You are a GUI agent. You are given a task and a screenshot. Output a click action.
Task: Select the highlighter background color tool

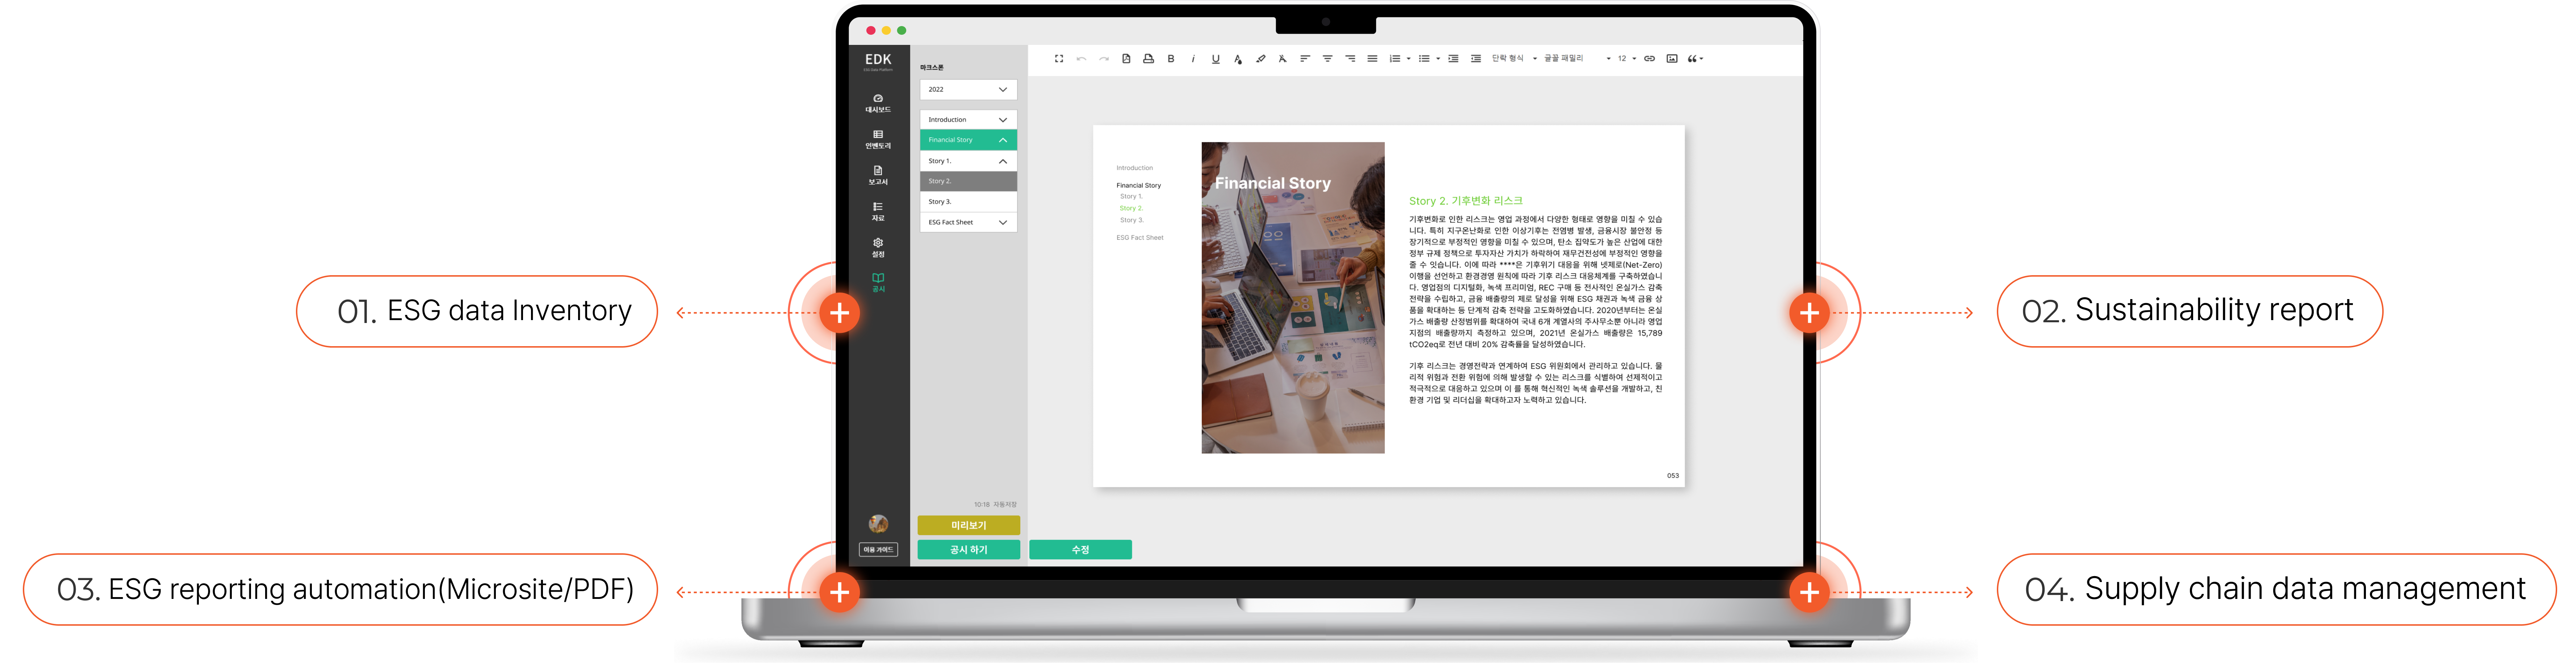(1261, 59)
